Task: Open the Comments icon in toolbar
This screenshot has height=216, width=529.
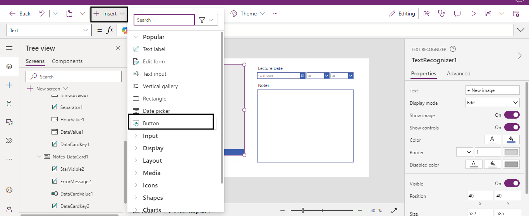Action: 457,14
